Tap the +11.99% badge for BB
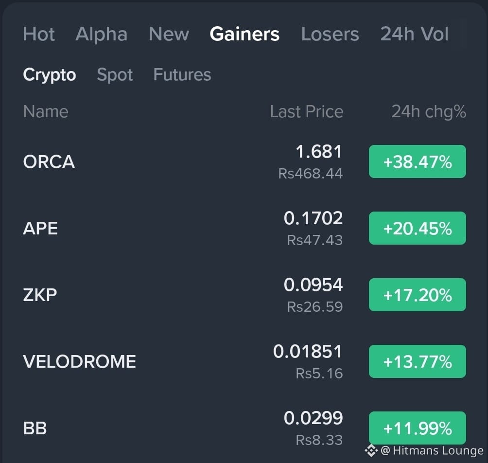 pyautogui.click(x=418, y=428)
